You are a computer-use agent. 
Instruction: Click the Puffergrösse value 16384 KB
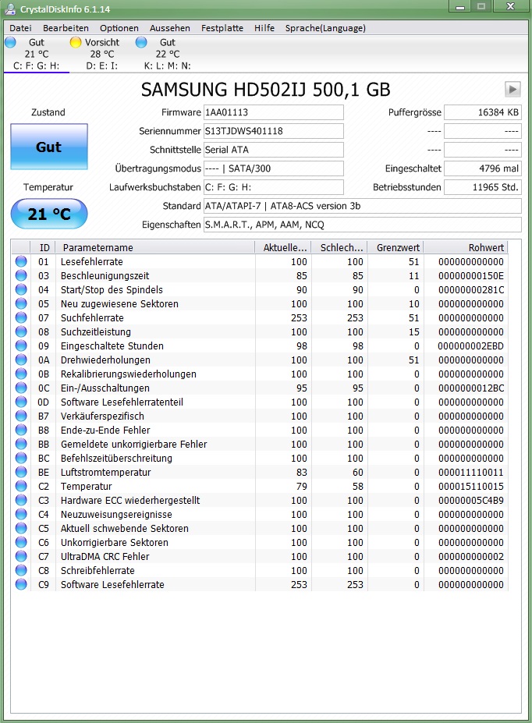(x=483, y=112)
